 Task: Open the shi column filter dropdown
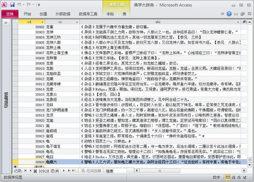coord(238,22)
